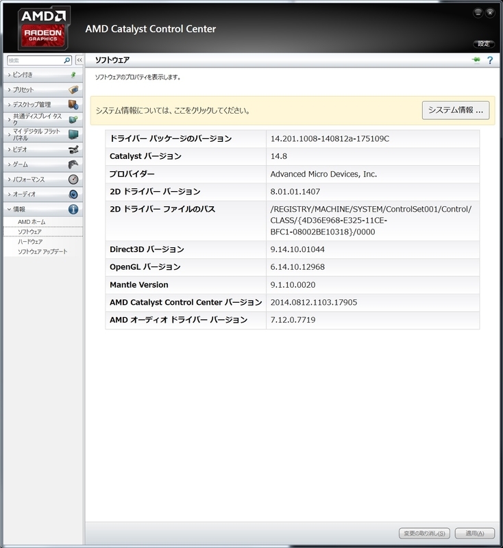Click the ビデオ camera icon

[x=73, y=149]
